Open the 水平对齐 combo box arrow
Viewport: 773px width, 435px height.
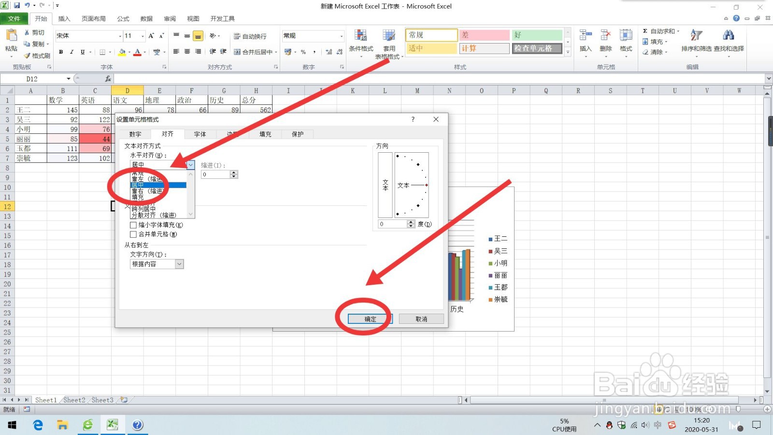coord(191,165)
